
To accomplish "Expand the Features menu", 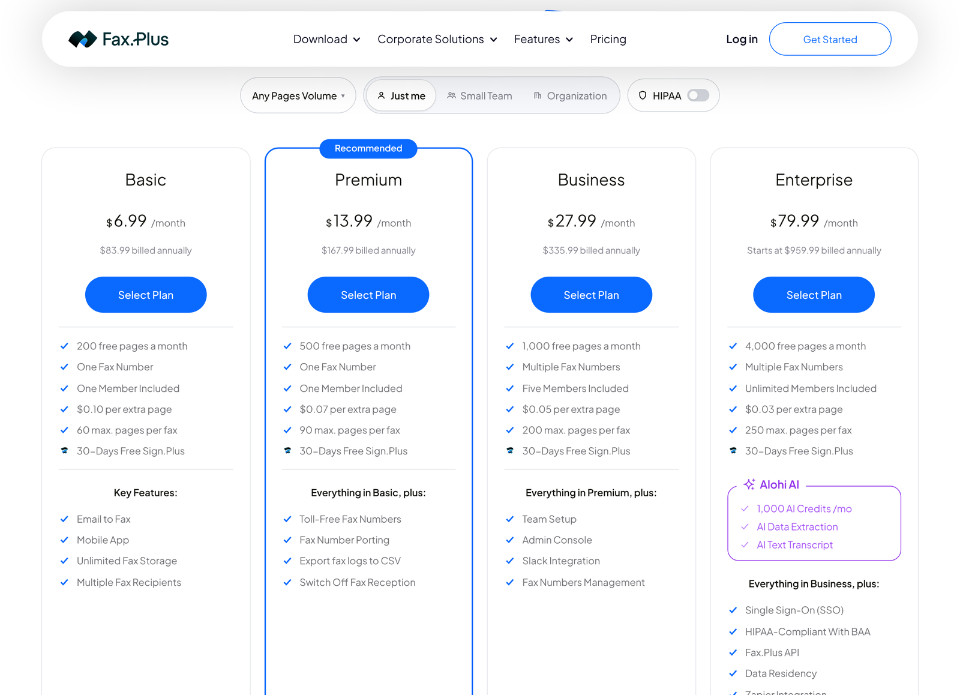I will [x=544, y=39].
